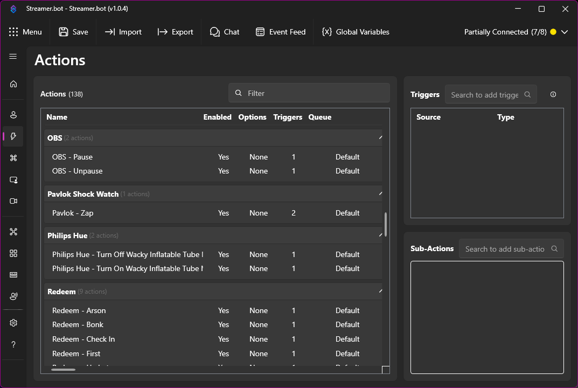Collapse the OBS action group
The image size is (578, 388).
point(380,137)
